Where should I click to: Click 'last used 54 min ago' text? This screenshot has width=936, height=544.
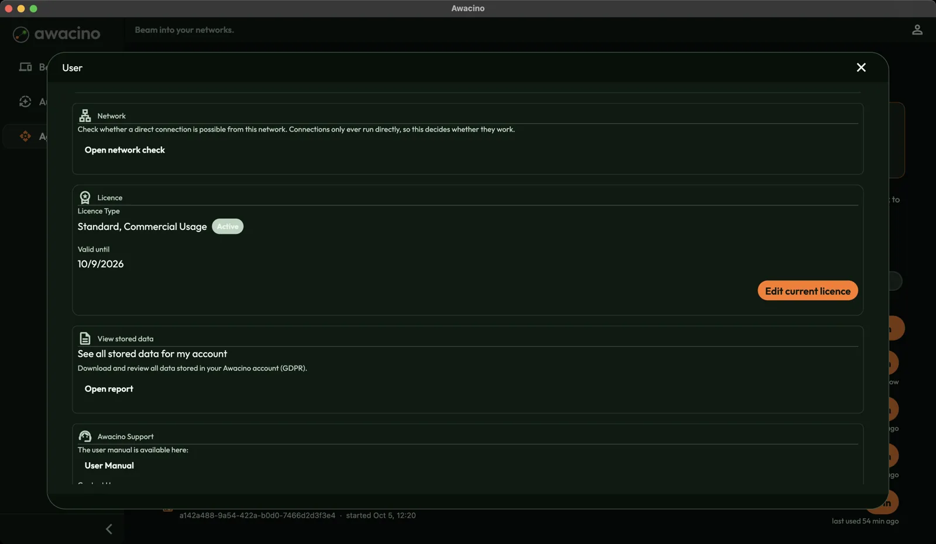coord(865,521)
